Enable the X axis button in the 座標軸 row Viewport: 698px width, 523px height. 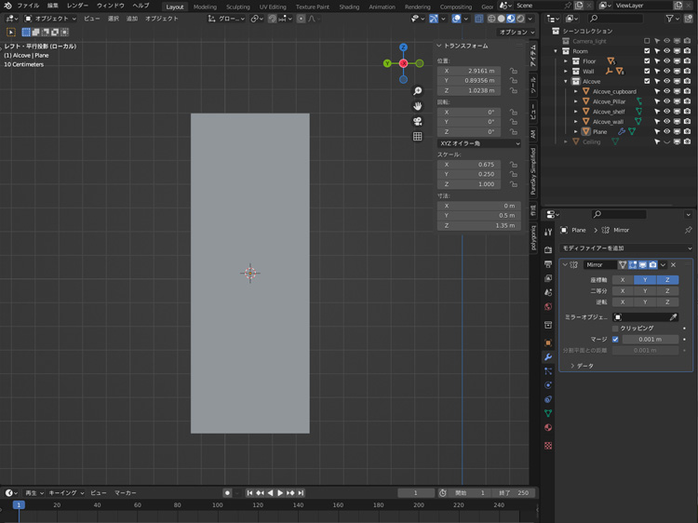click(x=623, y=280)
